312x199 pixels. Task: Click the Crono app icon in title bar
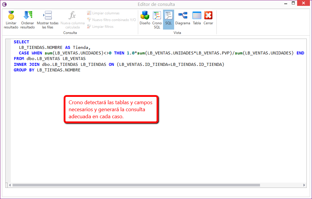[x=4, y=4]
